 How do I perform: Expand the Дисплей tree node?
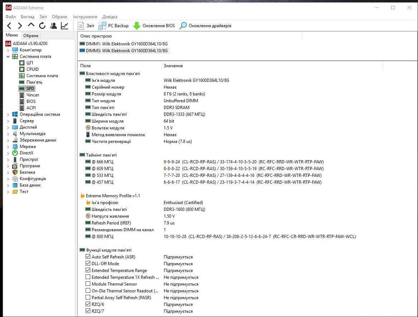(8, 127)
